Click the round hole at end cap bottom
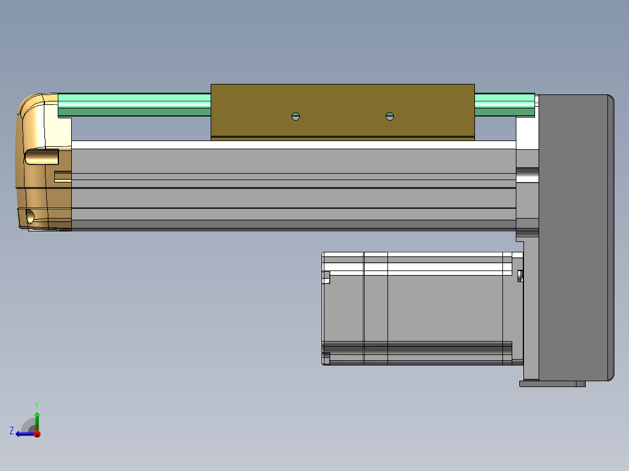 pyautogui.click(x=30, y=216)
